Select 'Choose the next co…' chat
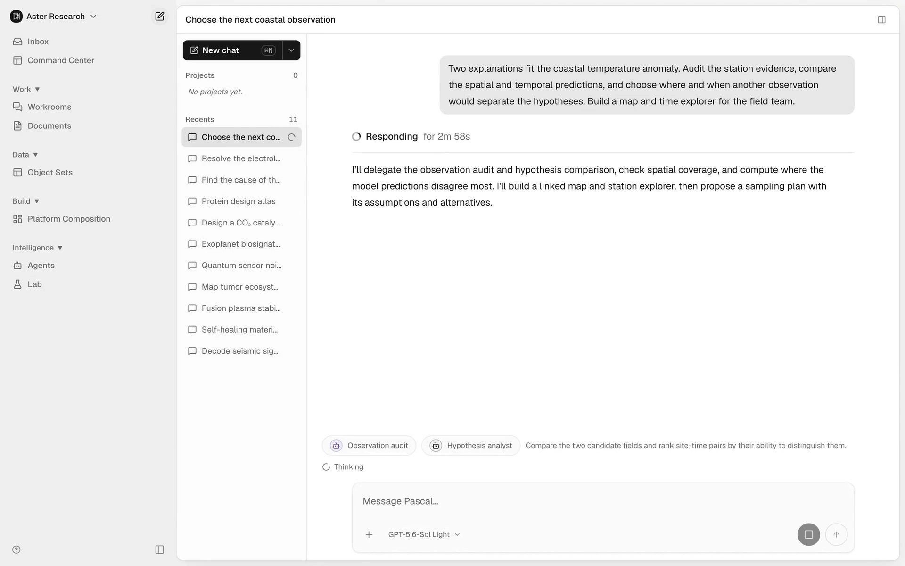Screen dimensions: 905x566 [x=241, y=137]
